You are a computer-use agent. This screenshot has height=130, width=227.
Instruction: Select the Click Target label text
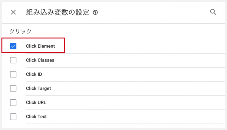pos(38,88)
